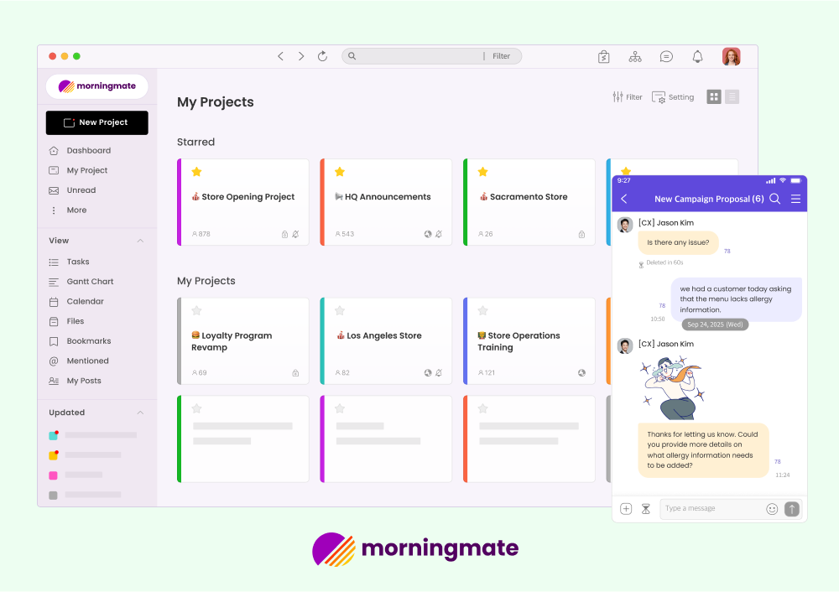Click search icon in chat header
Screen dimensions: 839x592
(774, 199)
